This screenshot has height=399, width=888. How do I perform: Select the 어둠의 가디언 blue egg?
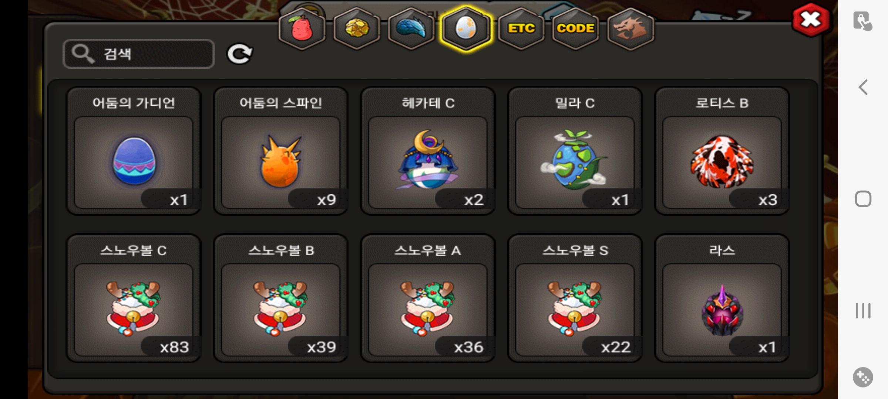(x=134, y=151)
